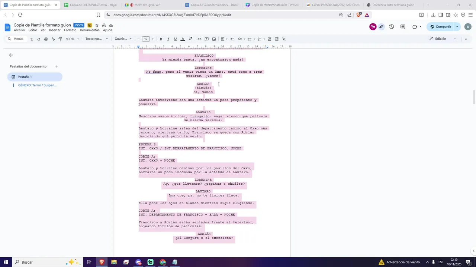Open the text color picker

[183, 39]
